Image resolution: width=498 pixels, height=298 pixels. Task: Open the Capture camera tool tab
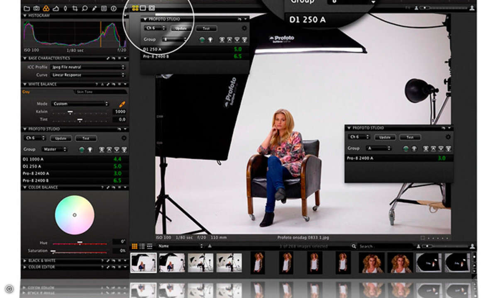(37, 8)
